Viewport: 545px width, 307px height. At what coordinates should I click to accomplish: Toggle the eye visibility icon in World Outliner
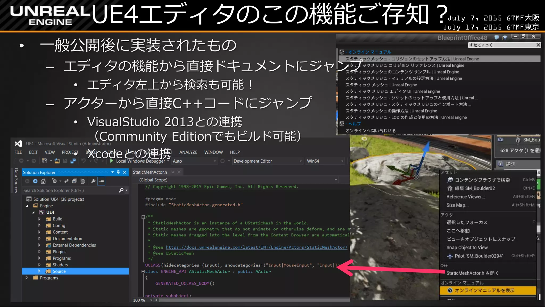coord(501,140)
